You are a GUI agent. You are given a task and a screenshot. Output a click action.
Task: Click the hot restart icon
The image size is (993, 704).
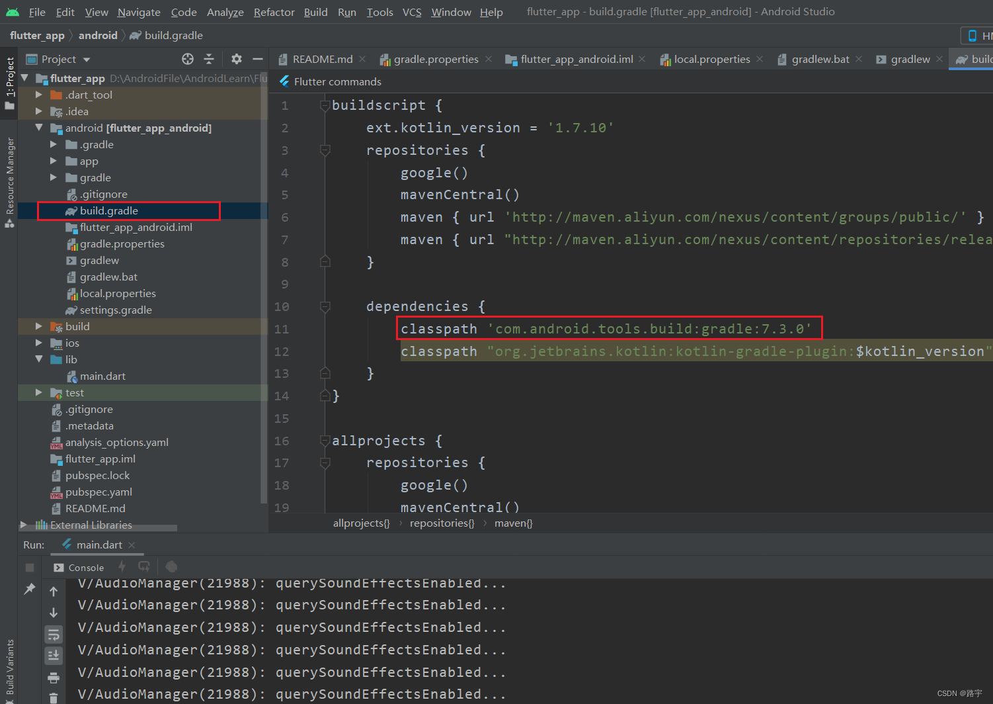pyautogui.click(x=144, y=566)
